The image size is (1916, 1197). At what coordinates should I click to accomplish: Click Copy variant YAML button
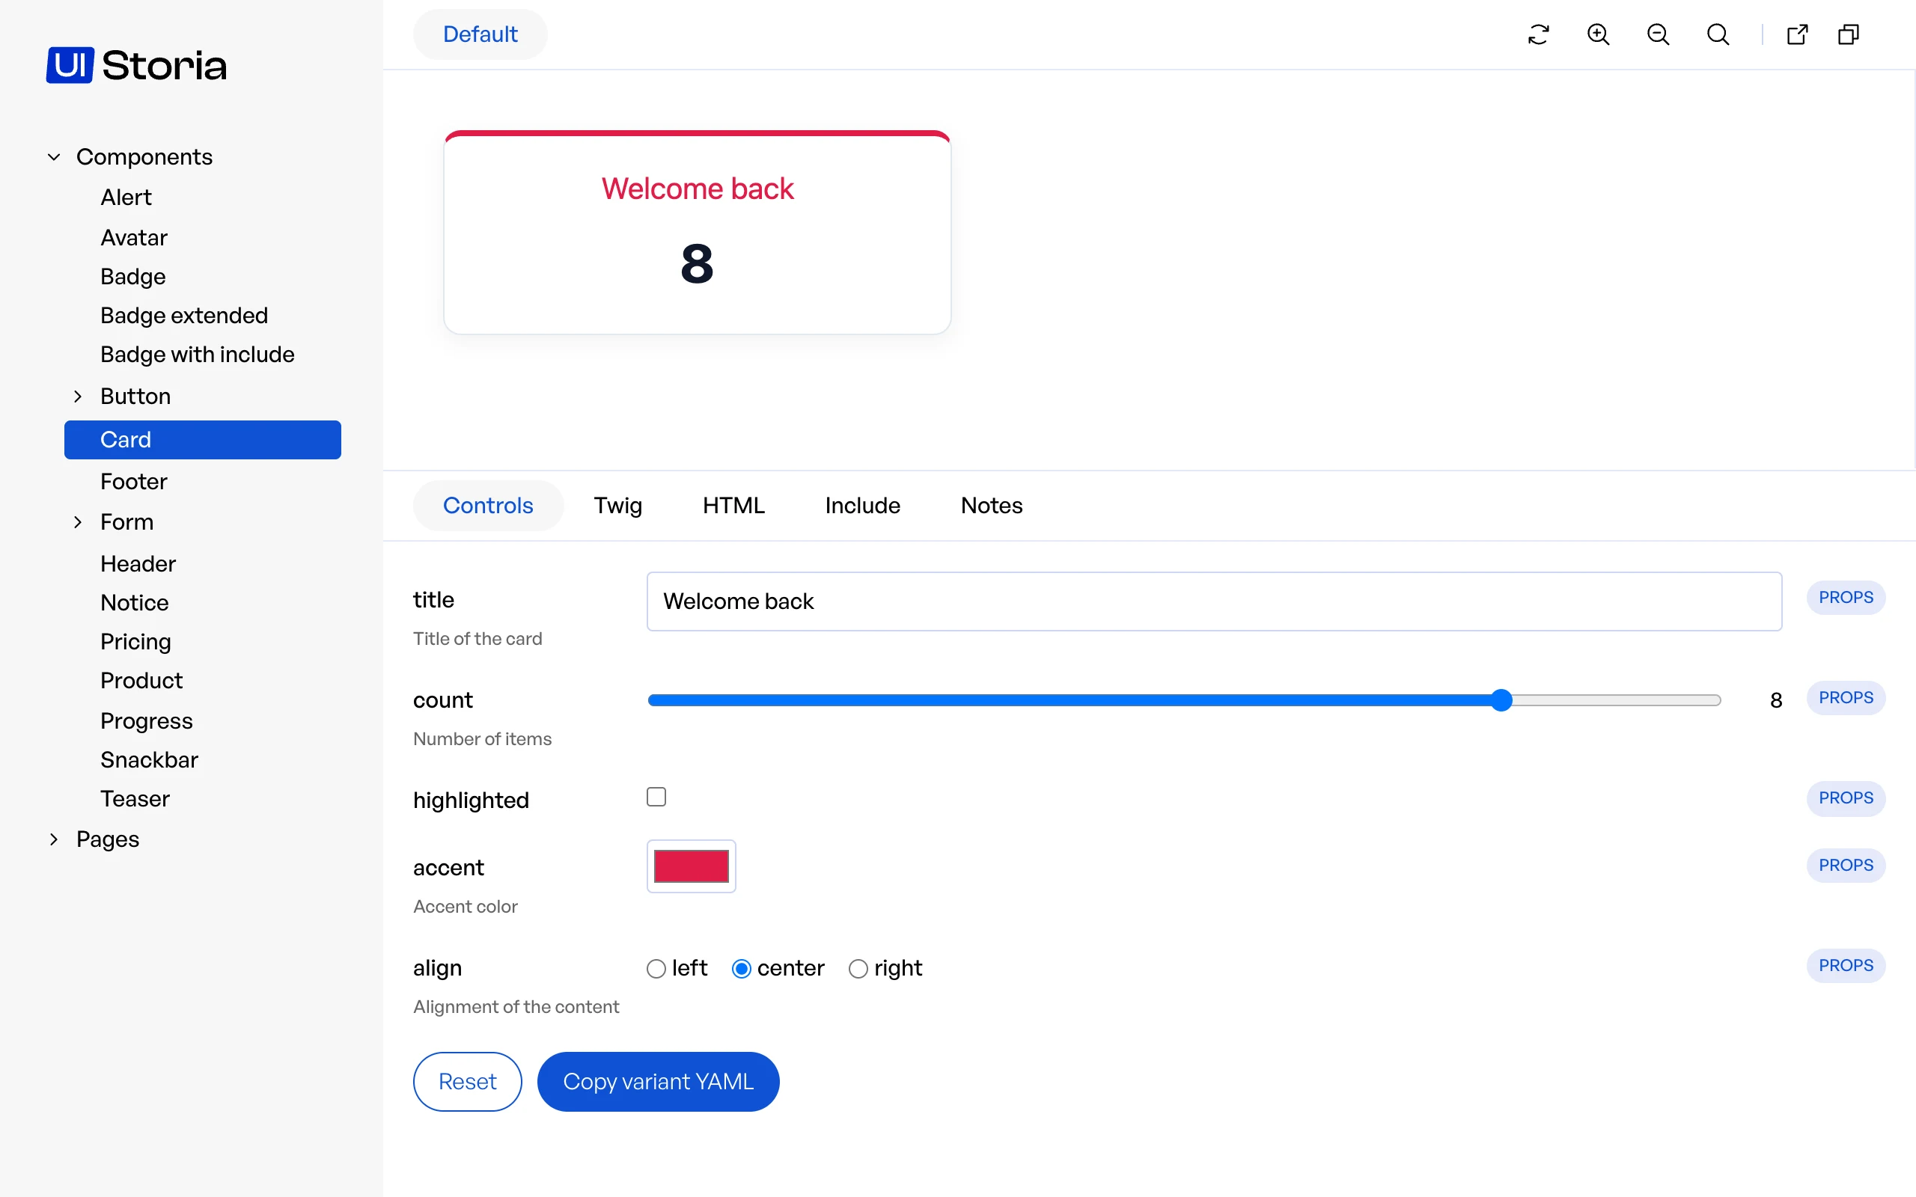click(x=658, y=1082)
